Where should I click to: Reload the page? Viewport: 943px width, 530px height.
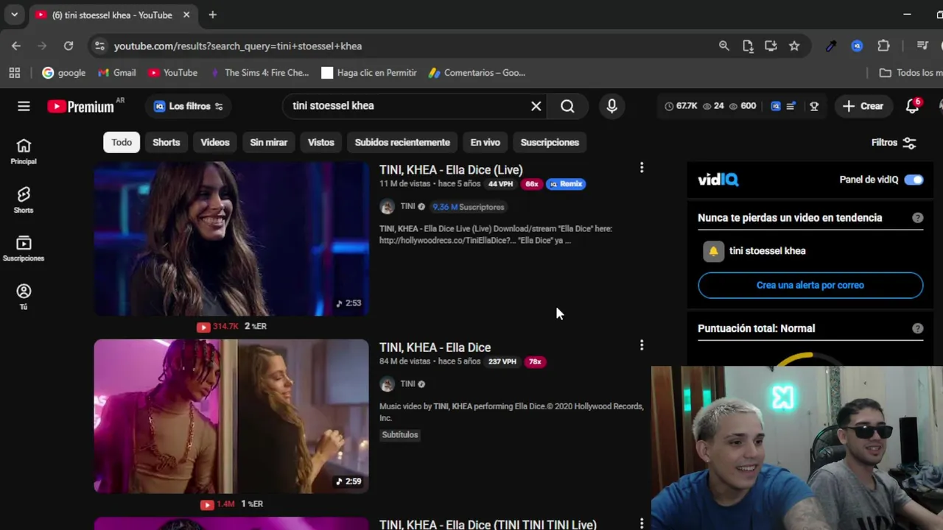click(x=69, y=46)
